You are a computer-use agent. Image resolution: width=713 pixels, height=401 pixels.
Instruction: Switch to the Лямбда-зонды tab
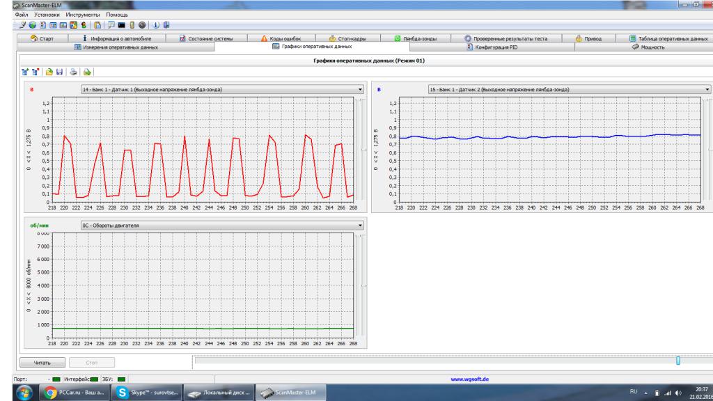pos(416,38)
